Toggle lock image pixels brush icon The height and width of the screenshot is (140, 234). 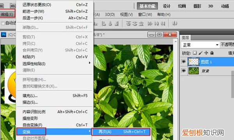[x=200, y=53]
